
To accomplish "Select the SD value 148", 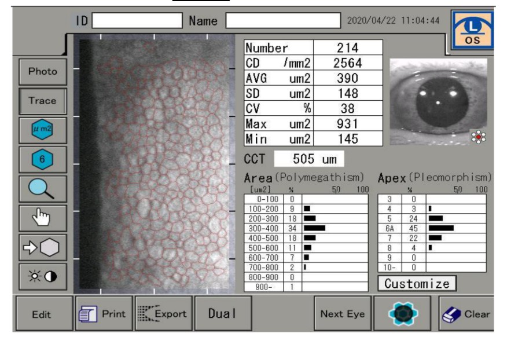I will click(x=348, y=94).
